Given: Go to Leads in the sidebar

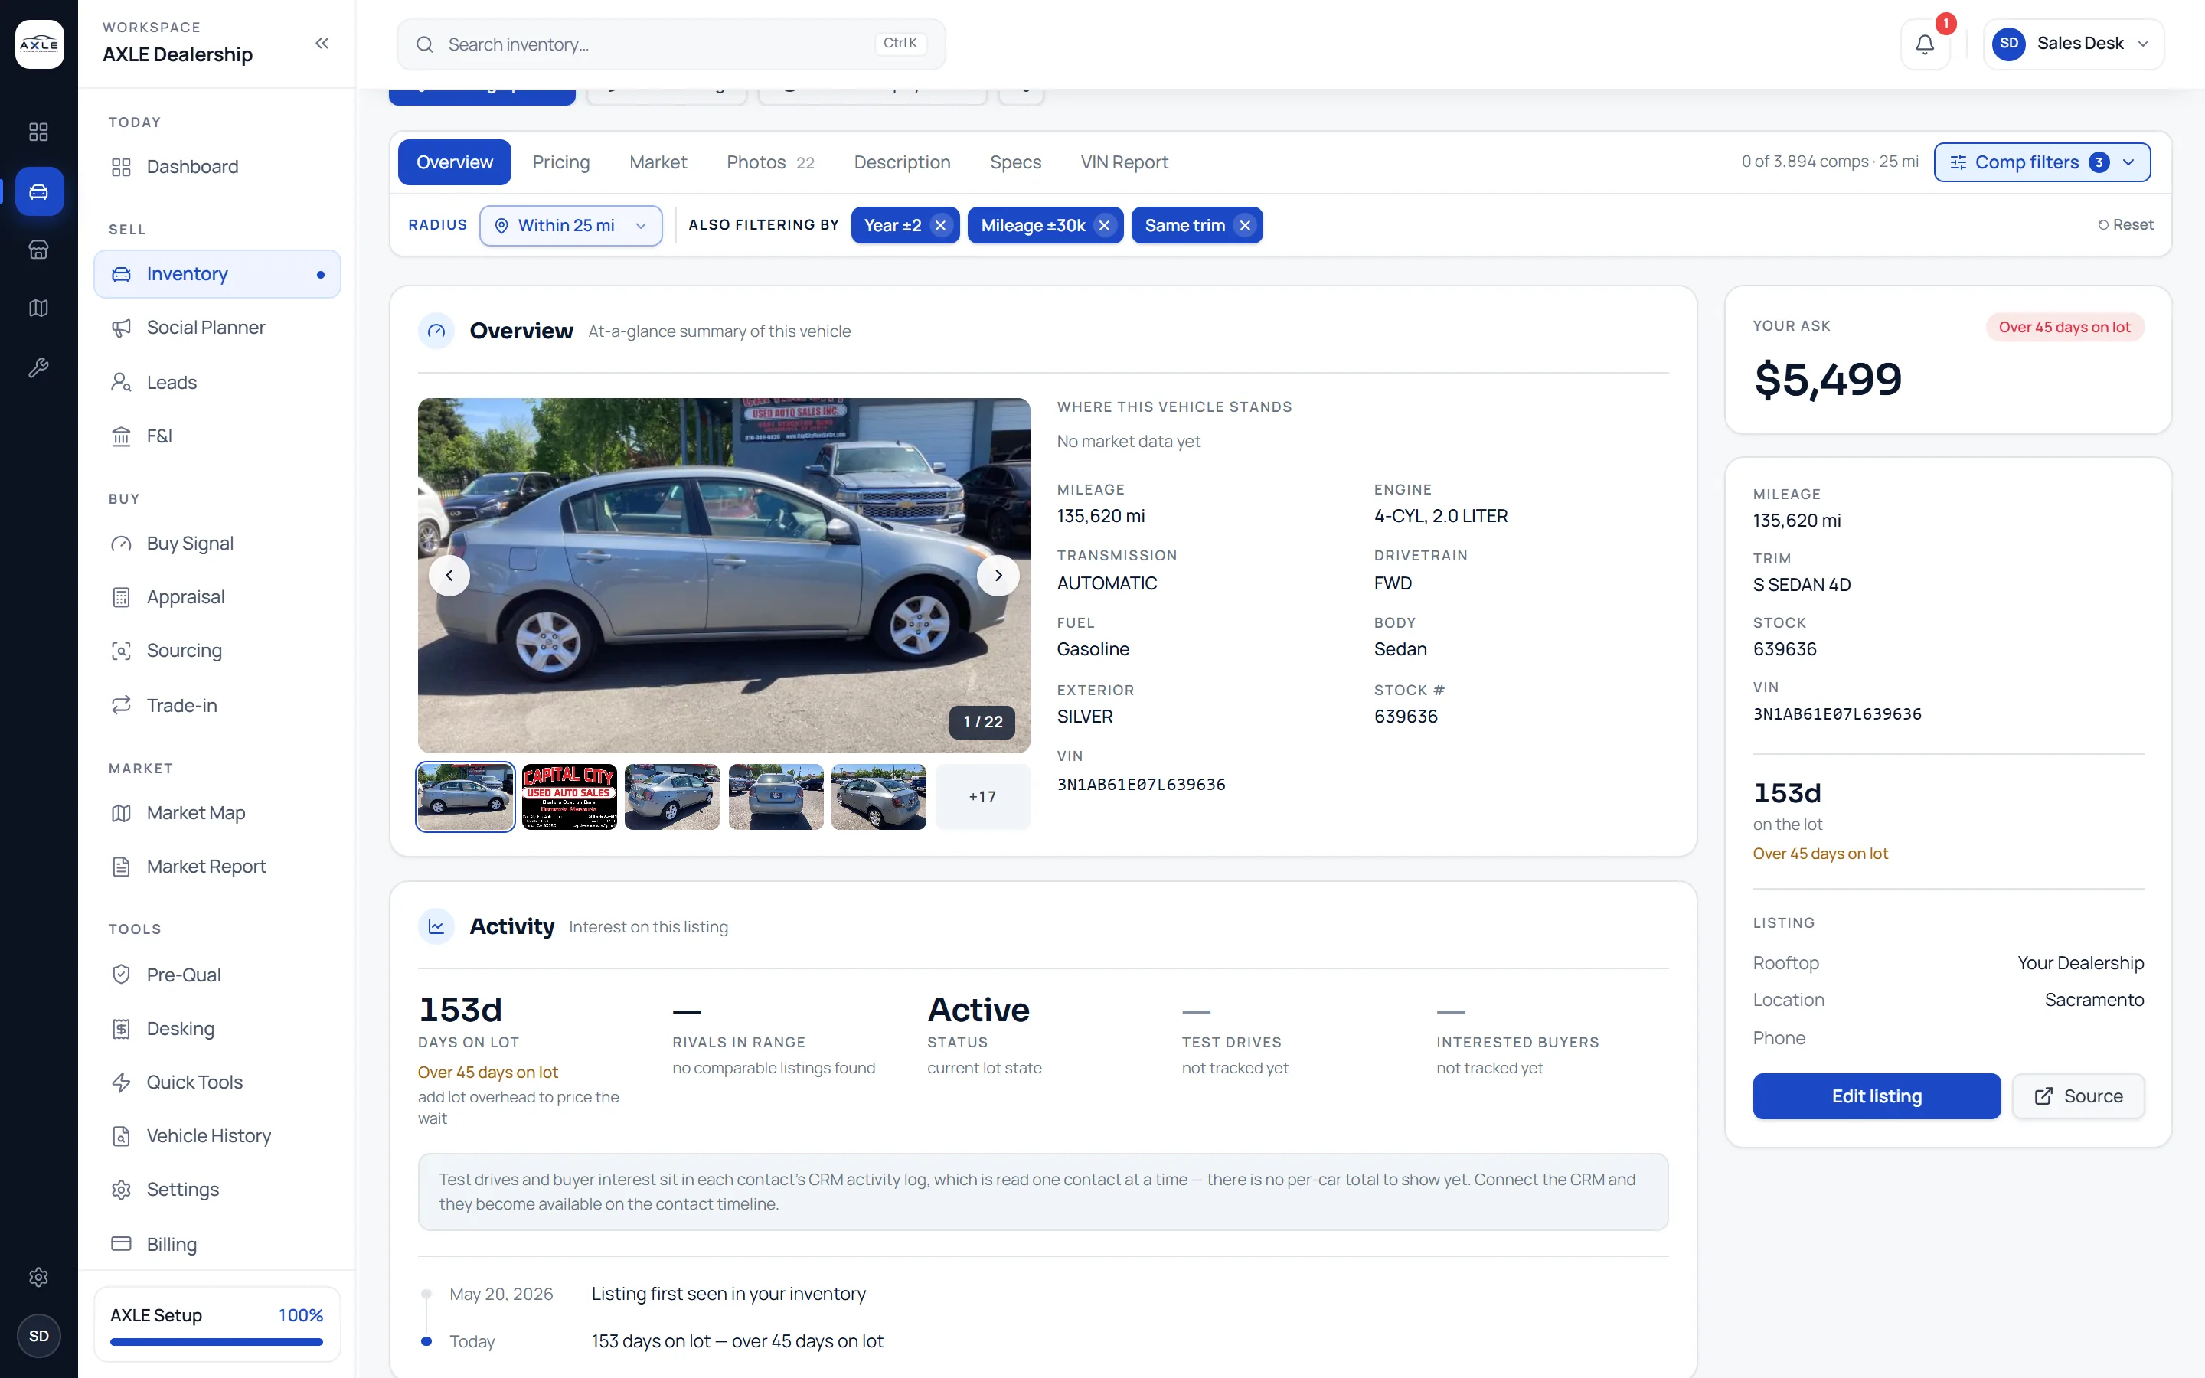Looking at the screenshot, I should point(217,383).
